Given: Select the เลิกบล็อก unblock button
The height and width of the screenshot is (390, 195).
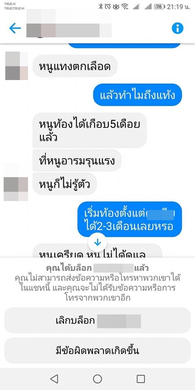Looking at the screenshot, I should click(x=97, y=320).
